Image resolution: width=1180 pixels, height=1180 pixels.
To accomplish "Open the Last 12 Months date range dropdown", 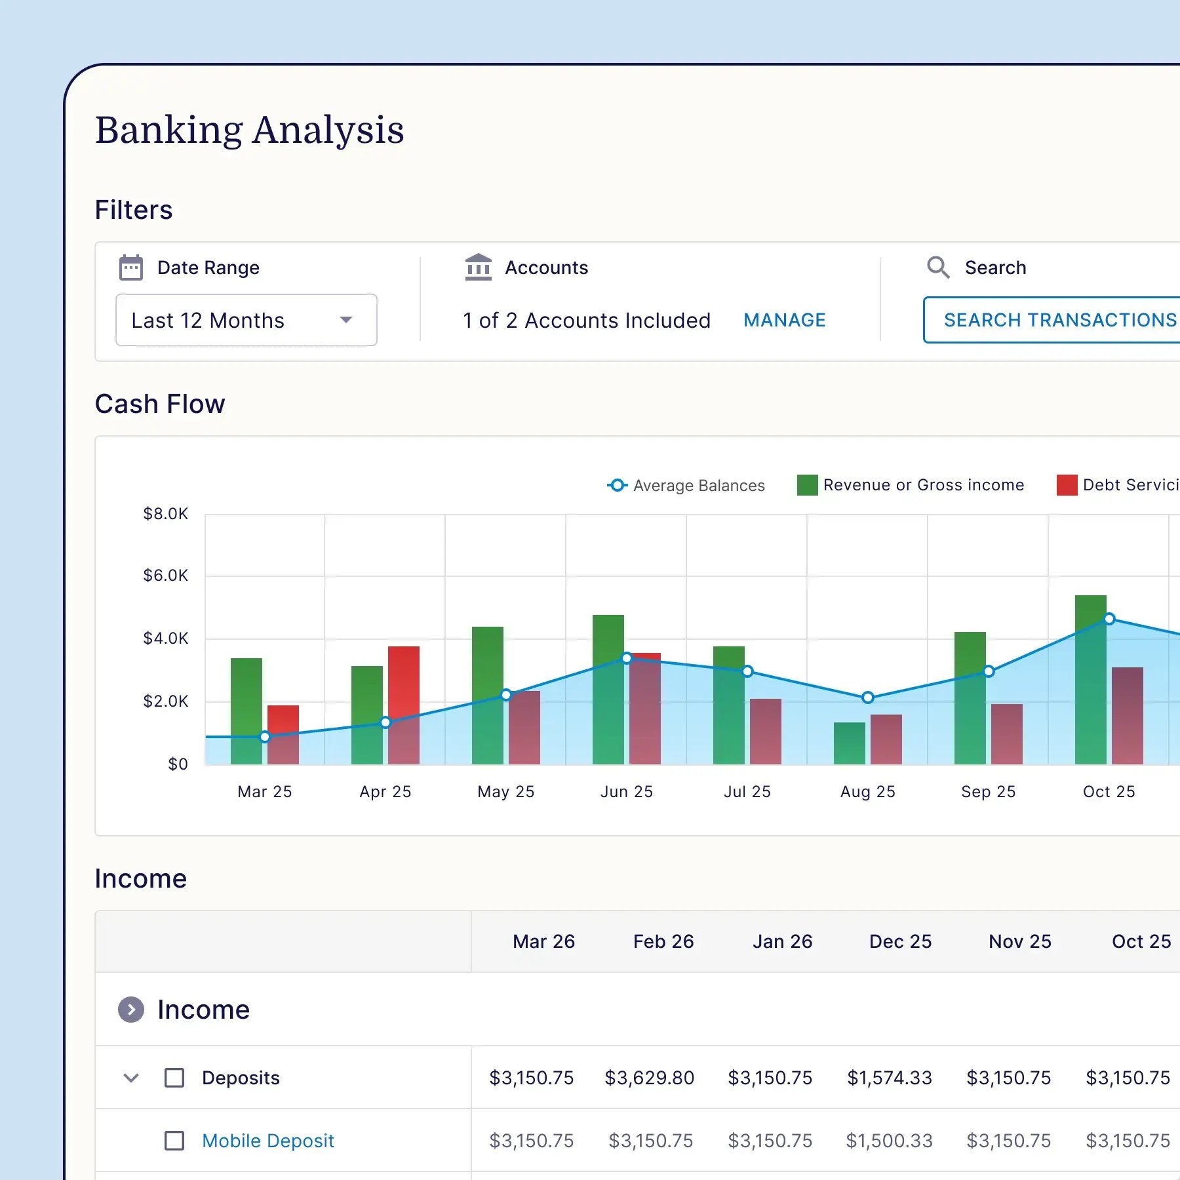I will click(x=246, y=320).
